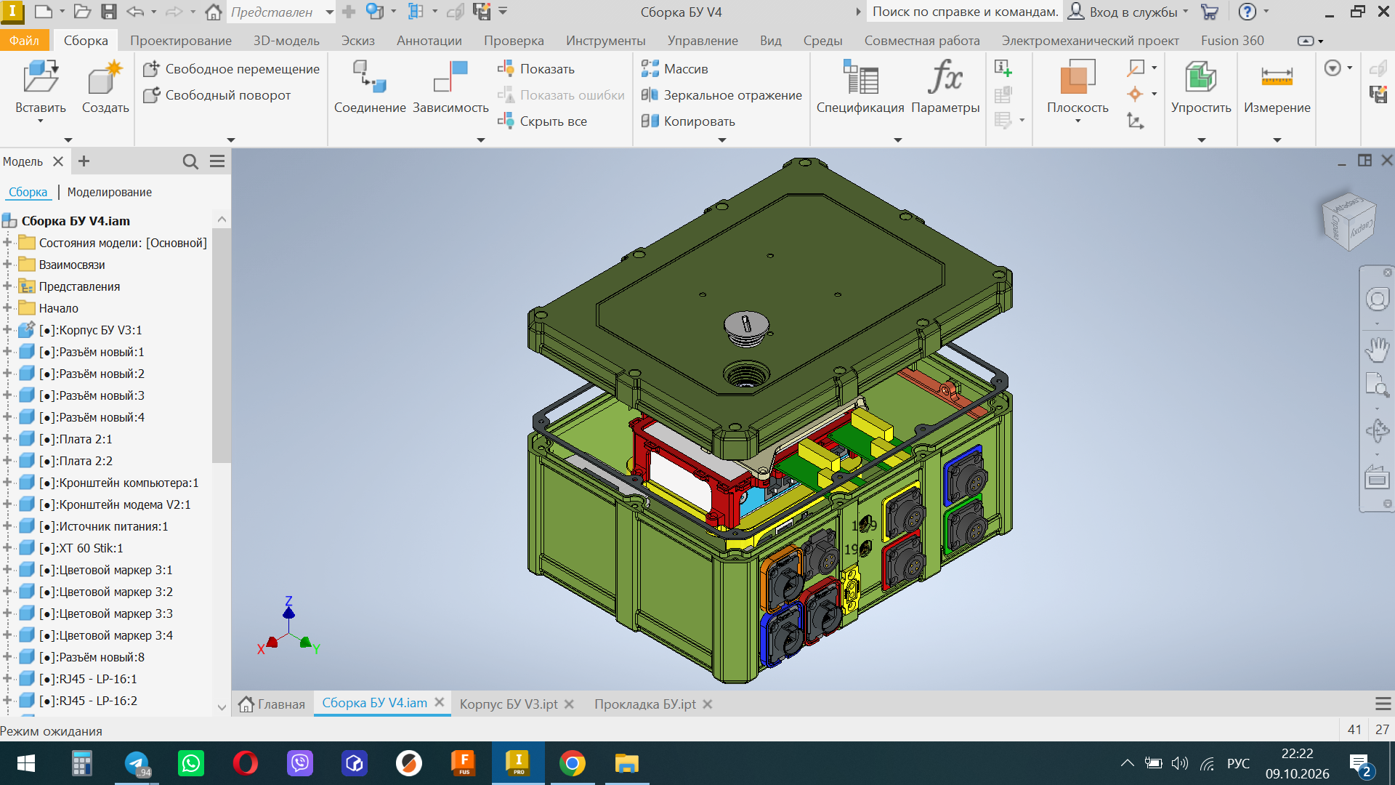This screenshot has height=785, width=1395.
Task: Switch to the Моделирование browser tab
Action: (110, 192)
